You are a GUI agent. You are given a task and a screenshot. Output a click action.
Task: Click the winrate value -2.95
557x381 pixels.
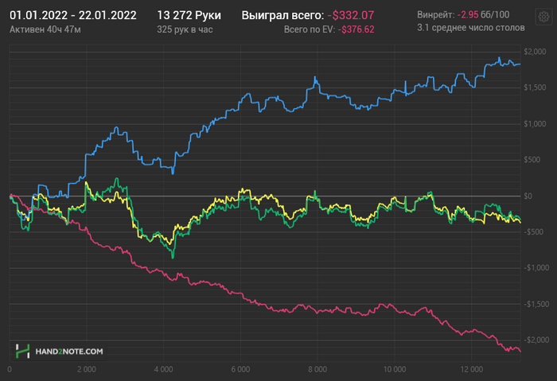coord(468,15)
